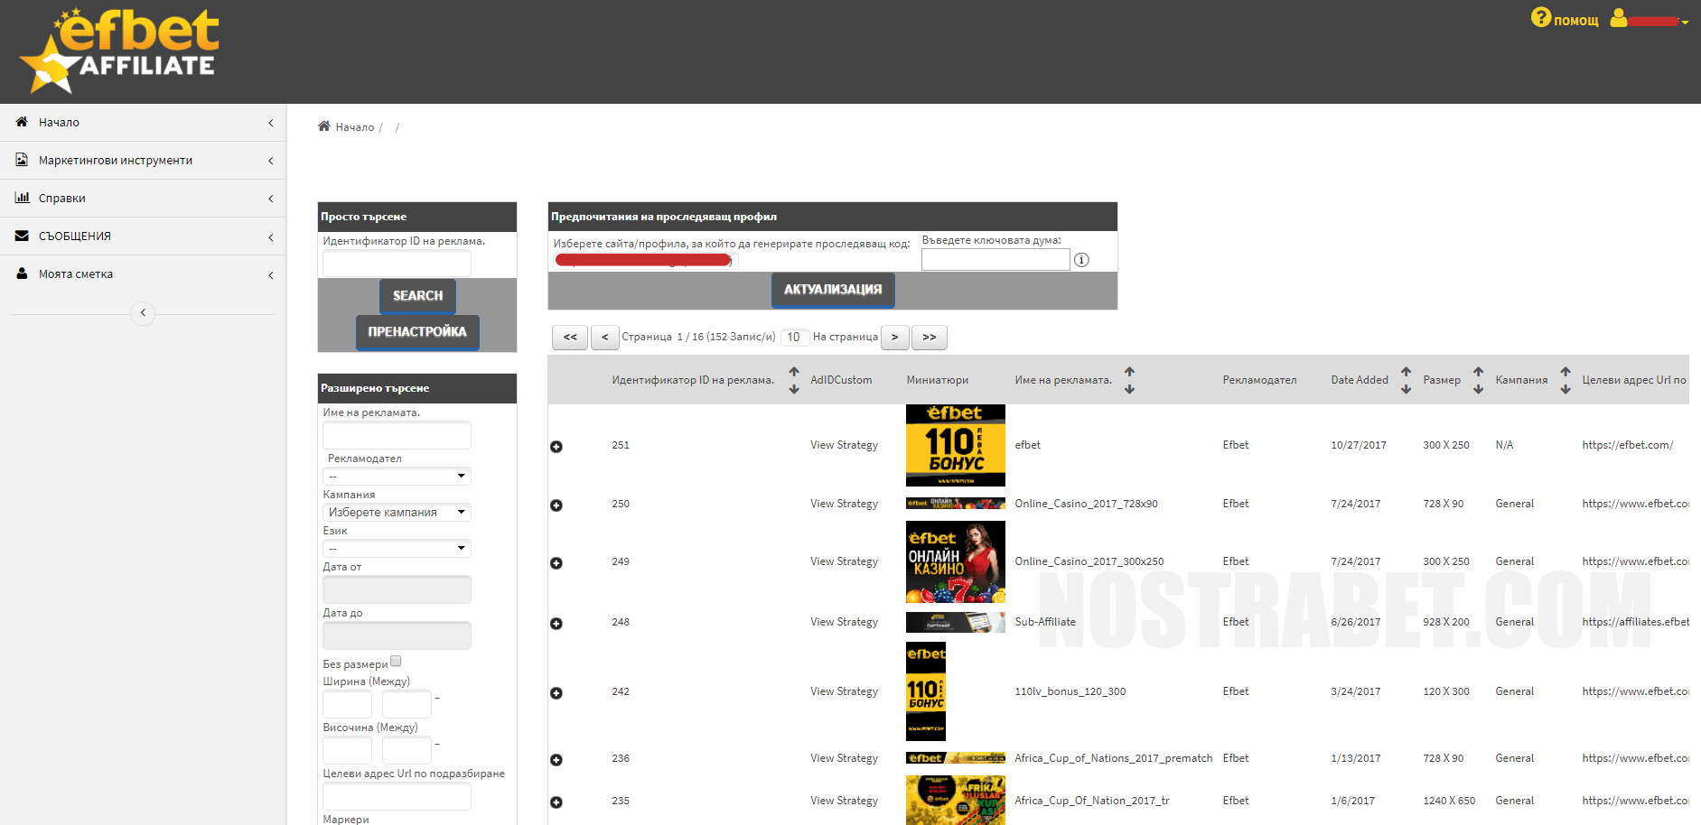Expand the Моята сметка chevron
1701x825 pixels.
click(270, 275)
